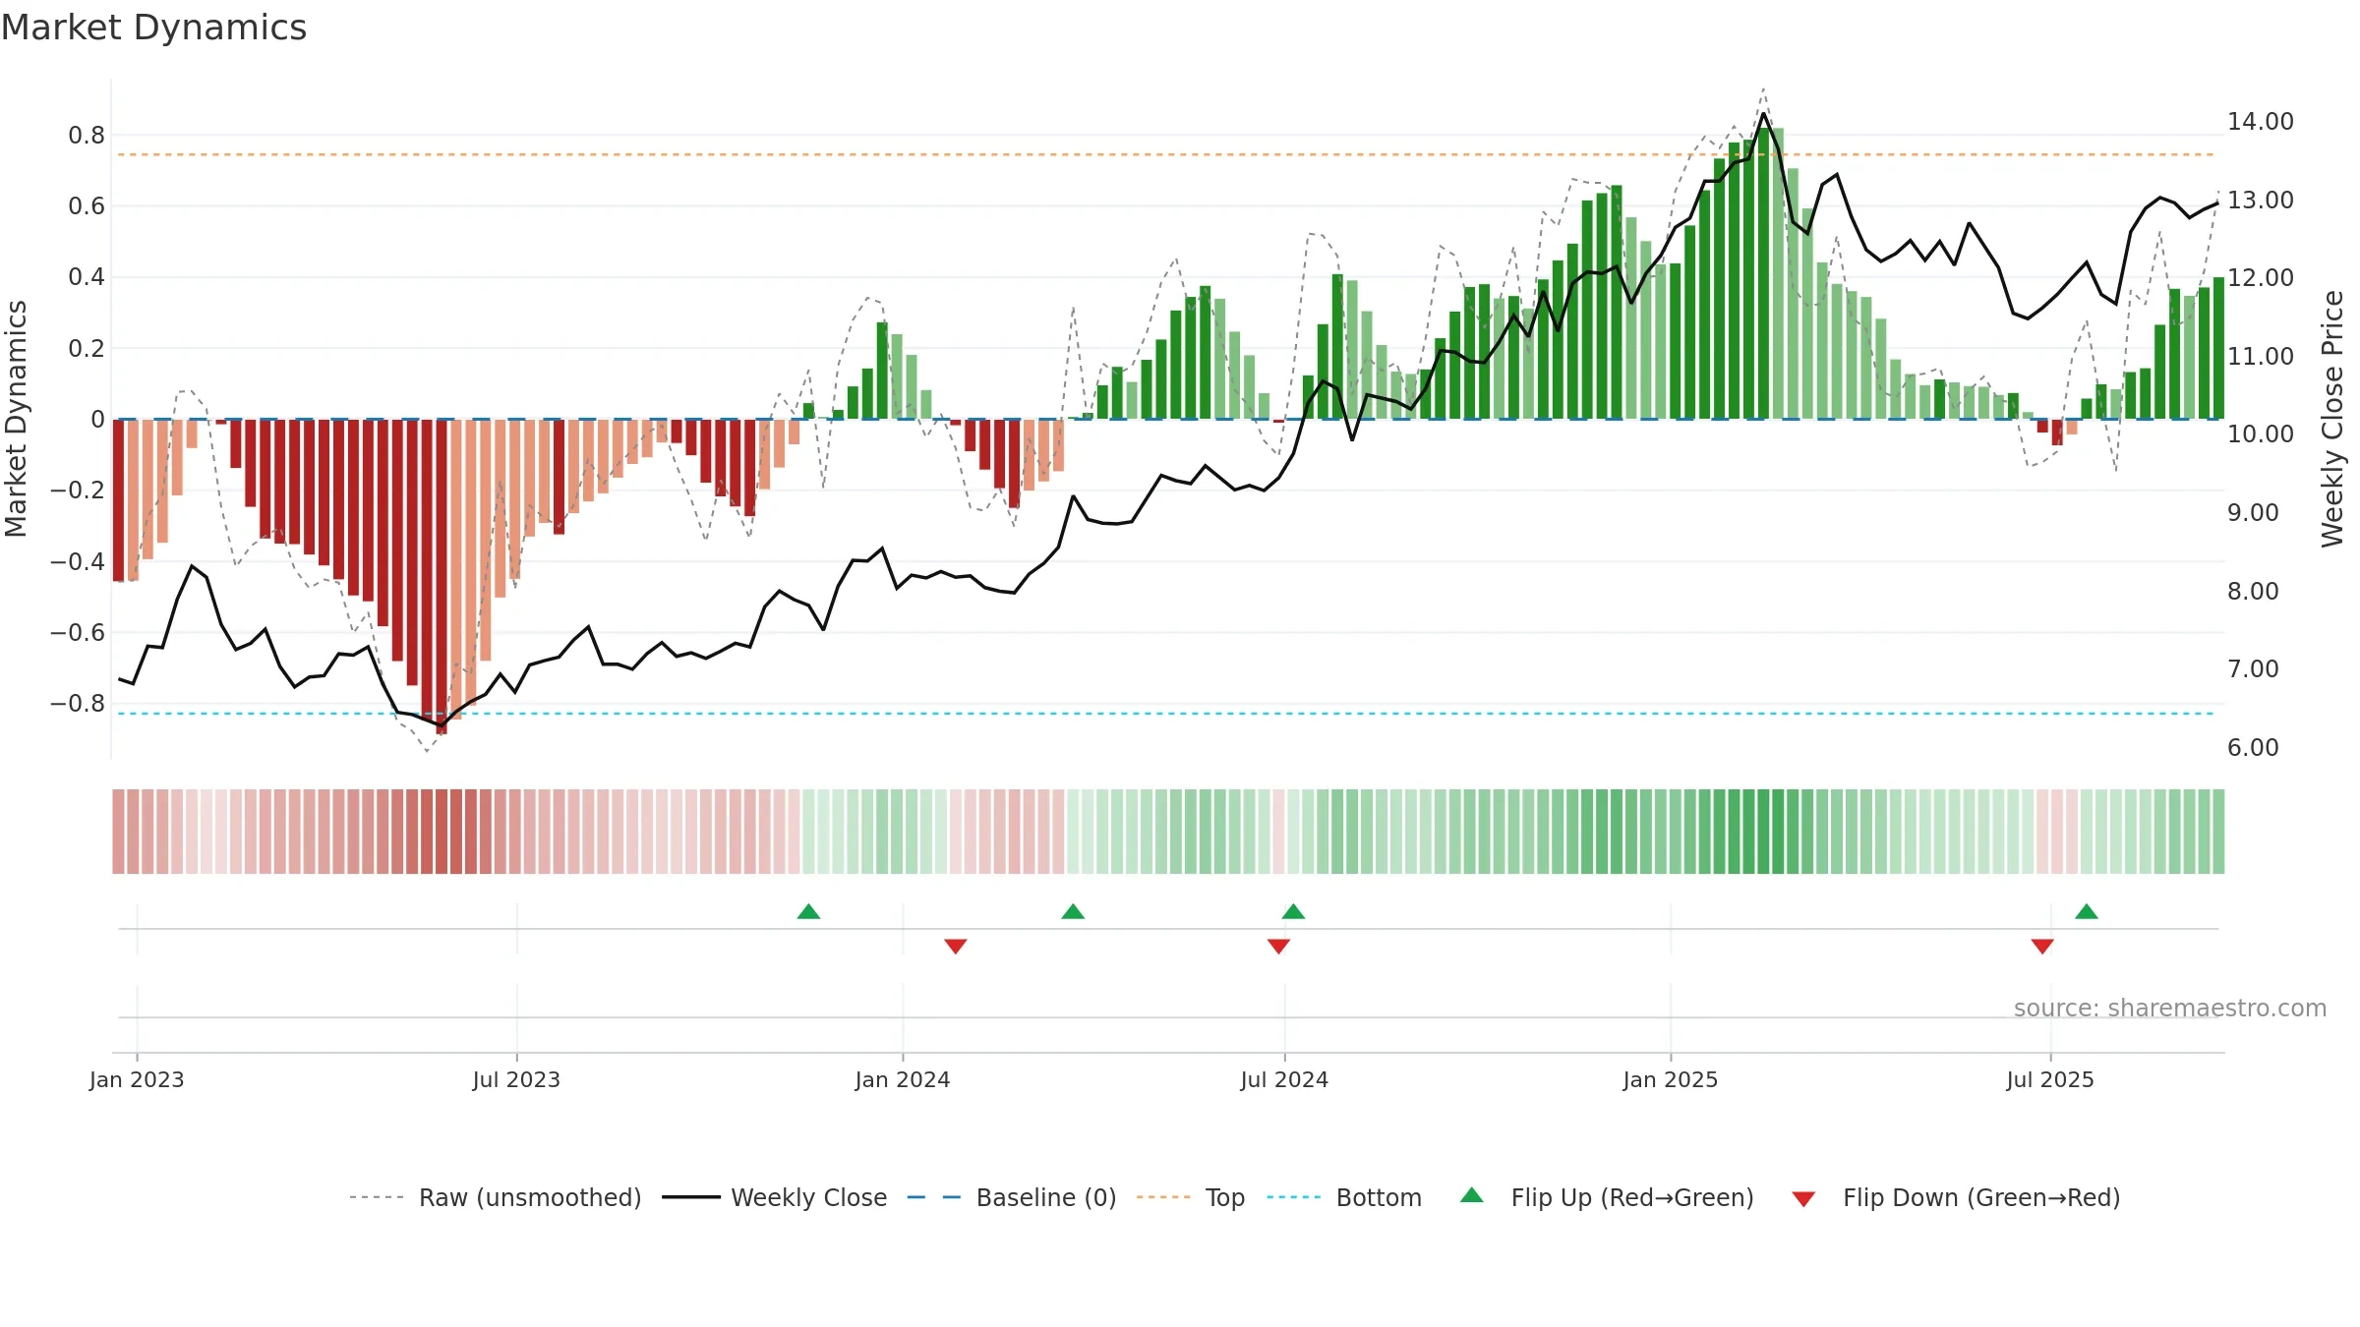Screen dimensions: 2360x1327
Task: Click the Jul 2023 x-axis label
Action: point(516,1079)
